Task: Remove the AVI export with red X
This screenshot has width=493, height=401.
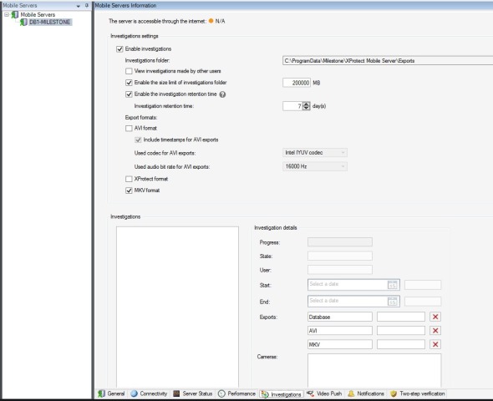Action: (x=435, y=331)
